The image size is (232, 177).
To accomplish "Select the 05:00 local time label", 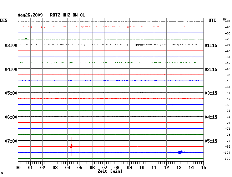I will (x=11, y=93).
